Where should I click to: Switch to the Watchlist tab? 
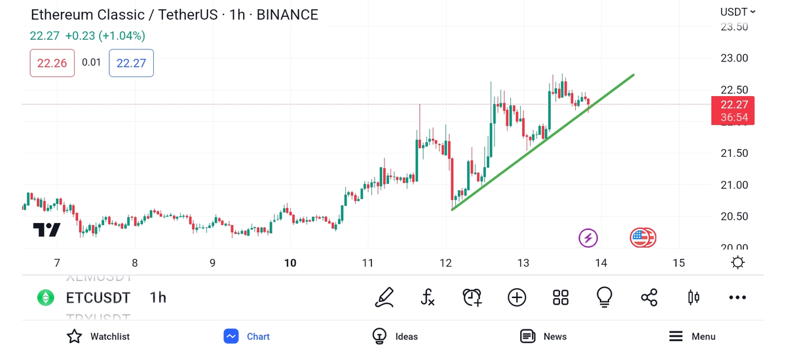98,337
